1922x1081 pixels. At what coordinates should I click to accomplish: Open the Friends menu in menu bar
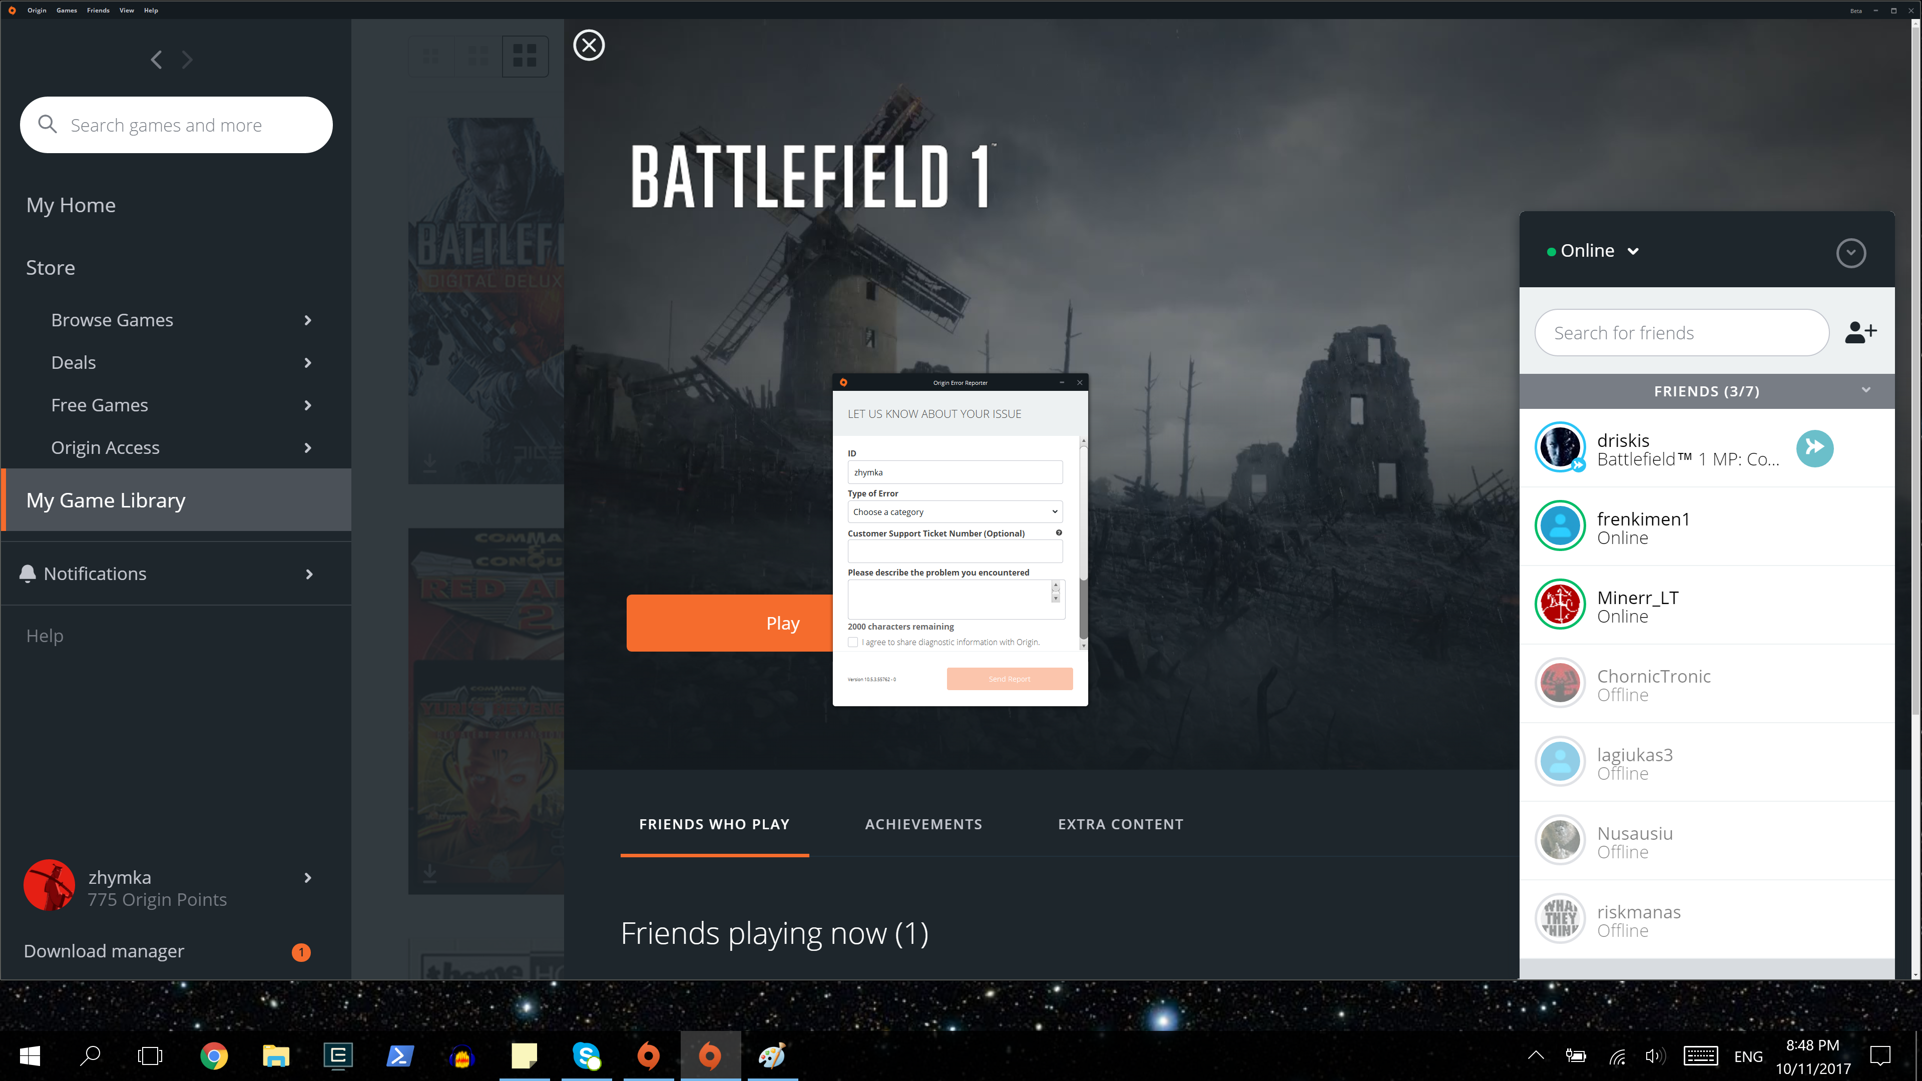click(x=98, y=11)
